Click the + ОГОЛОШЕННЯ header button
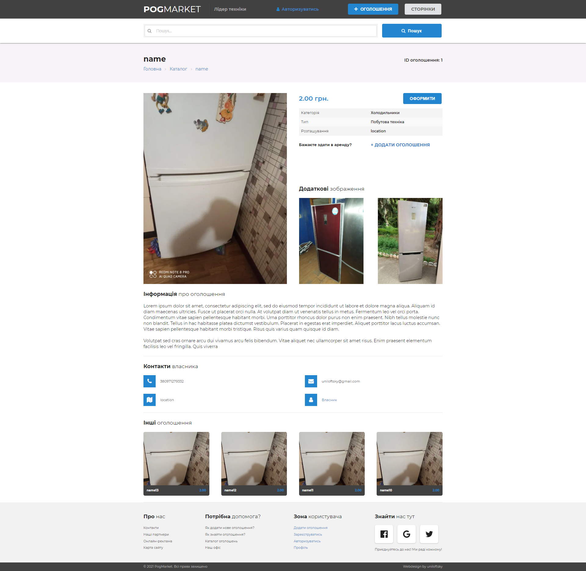The image size is (586, 571). [x=373, y=9]
